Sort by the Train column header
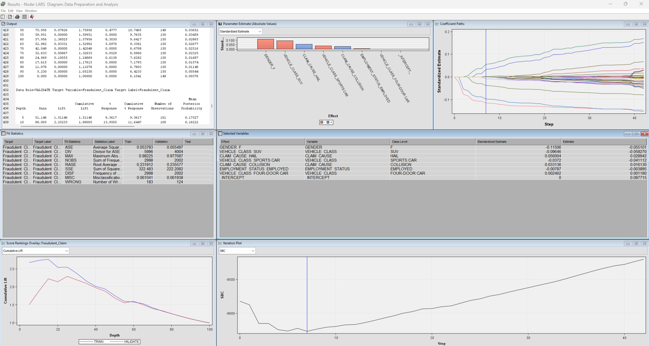The image size is (649, 346). 138,142
